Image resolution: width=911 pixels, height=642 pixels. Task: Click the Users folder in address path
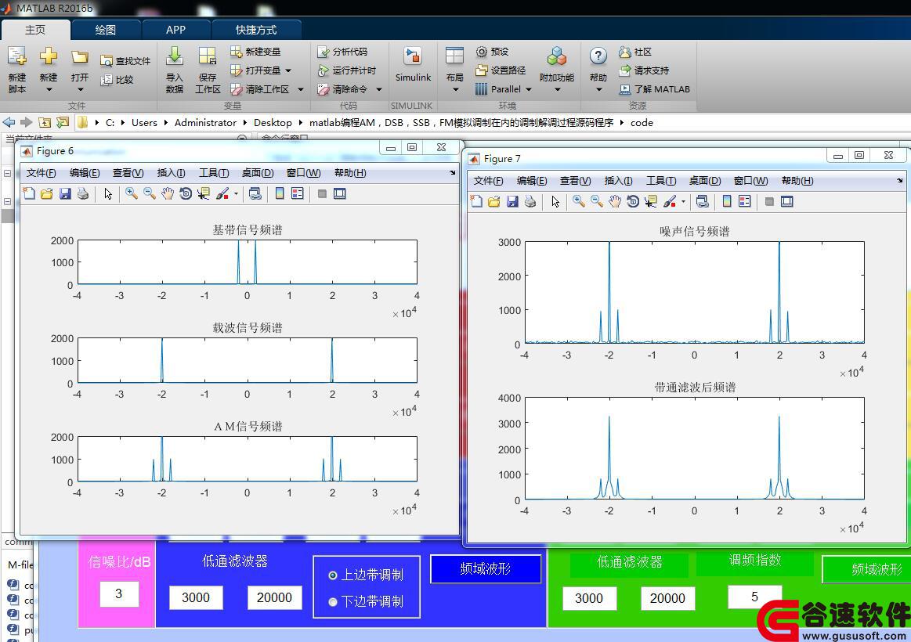tap(144, 122)
